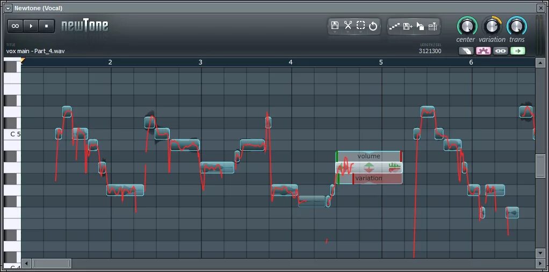The width and height of the screenshot is (549, 272).
Task: Send notes to piano roll icon
Action: (x=394, y=26)
